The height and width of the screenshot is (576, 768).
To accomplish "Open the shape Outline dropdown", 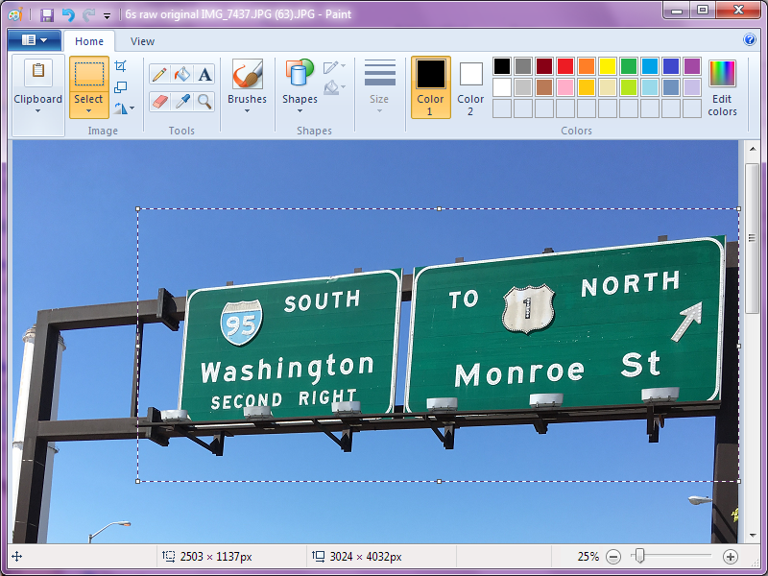I will [x=334, y=67].
